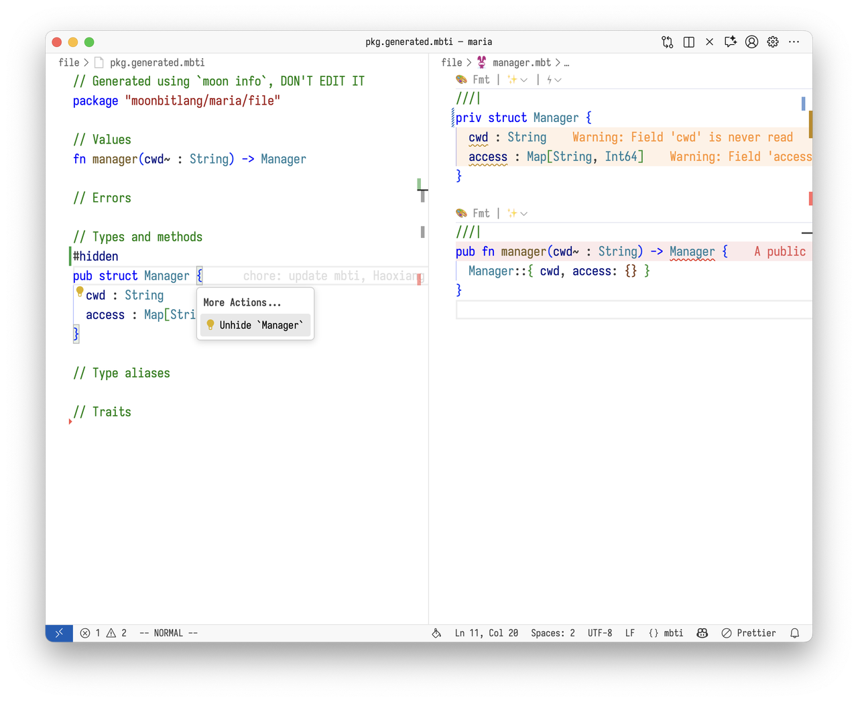The width and height of the screenshot is (858, 702).
Task: Change the mbti language mode
Action: tap(666, 633)
